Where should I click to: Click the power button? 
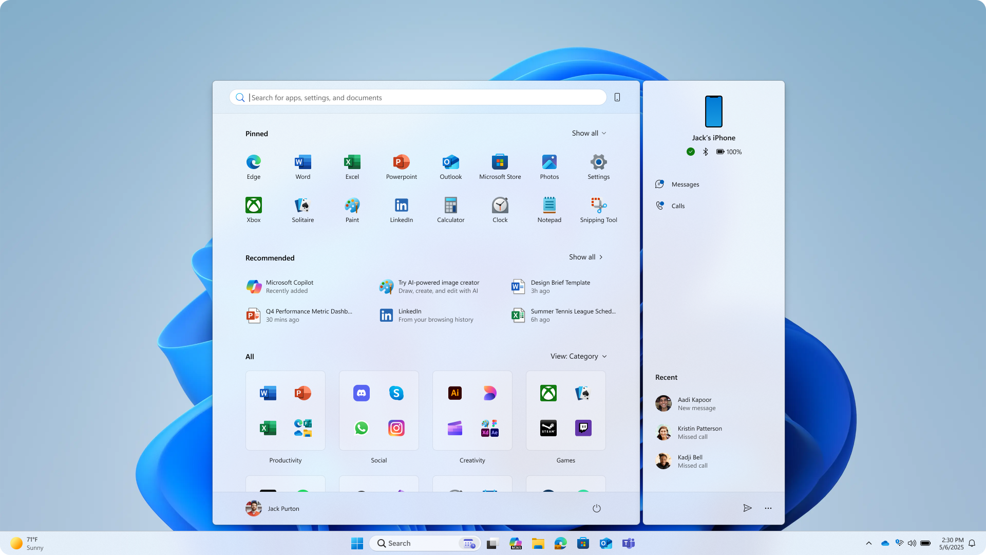point(596,508)
